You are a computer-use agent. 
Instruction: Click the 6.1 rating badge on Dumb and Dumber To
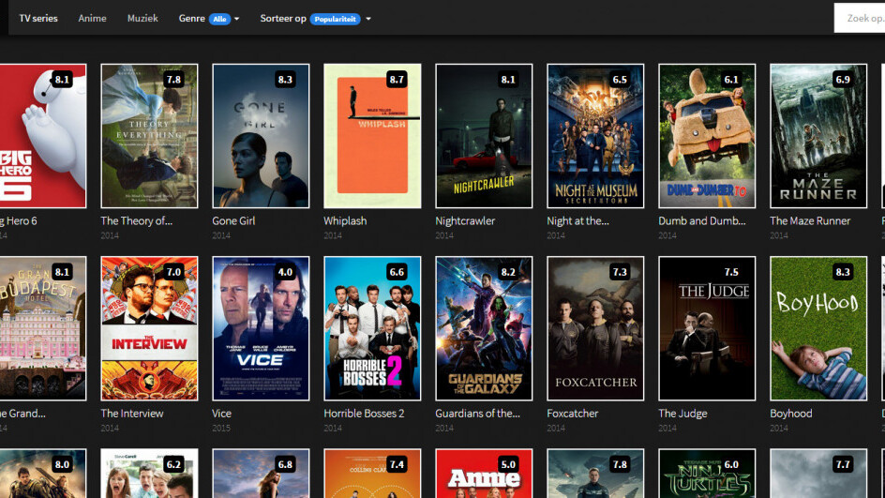coord(730,80)
